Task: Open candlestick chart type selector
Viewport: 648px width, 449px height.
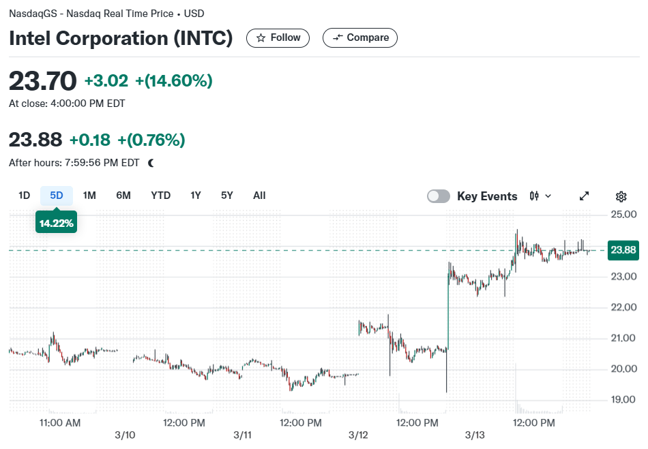Action: click(534, 196)
